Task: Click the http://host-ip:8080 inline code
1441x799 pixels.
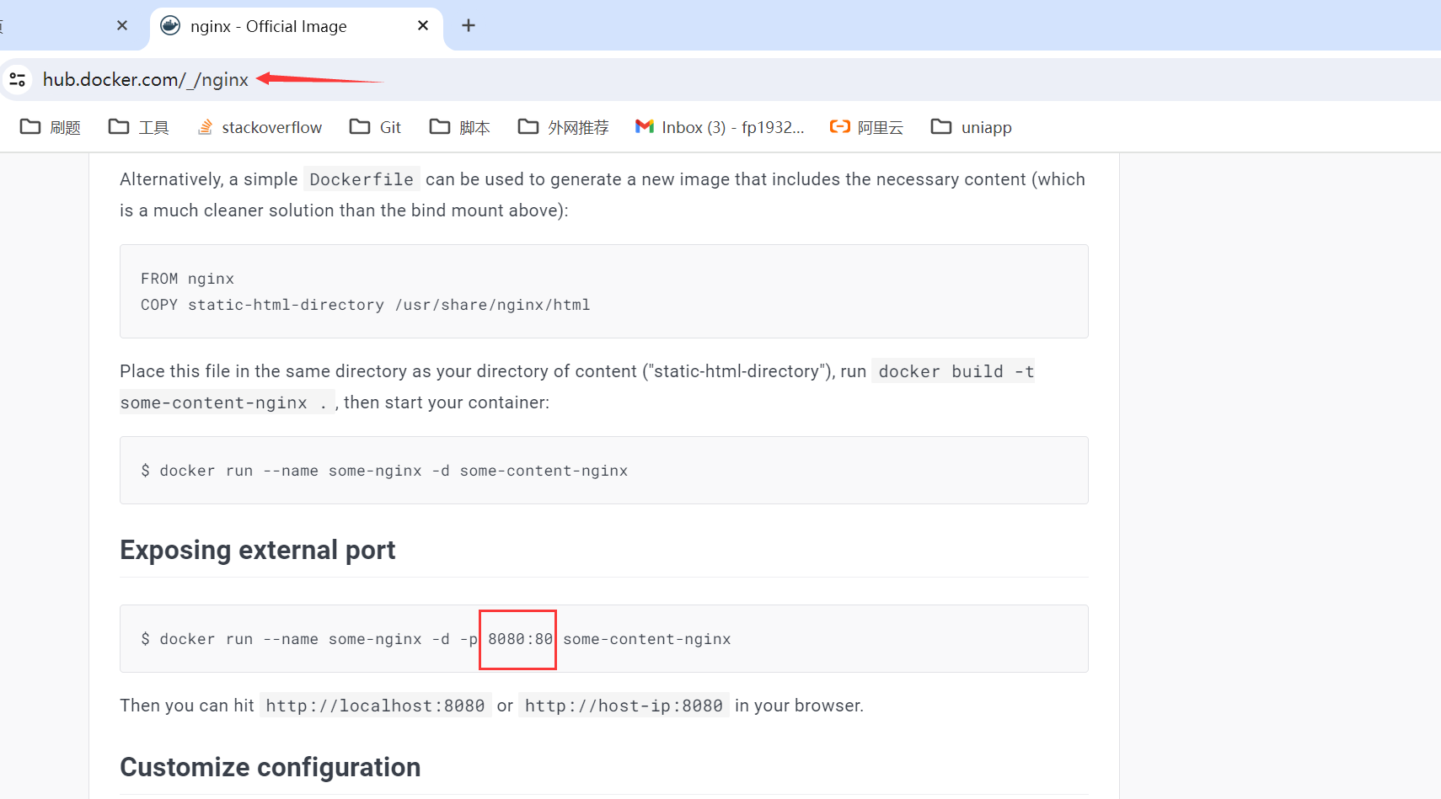Action: pyautogui.click(x=624, y=706)
